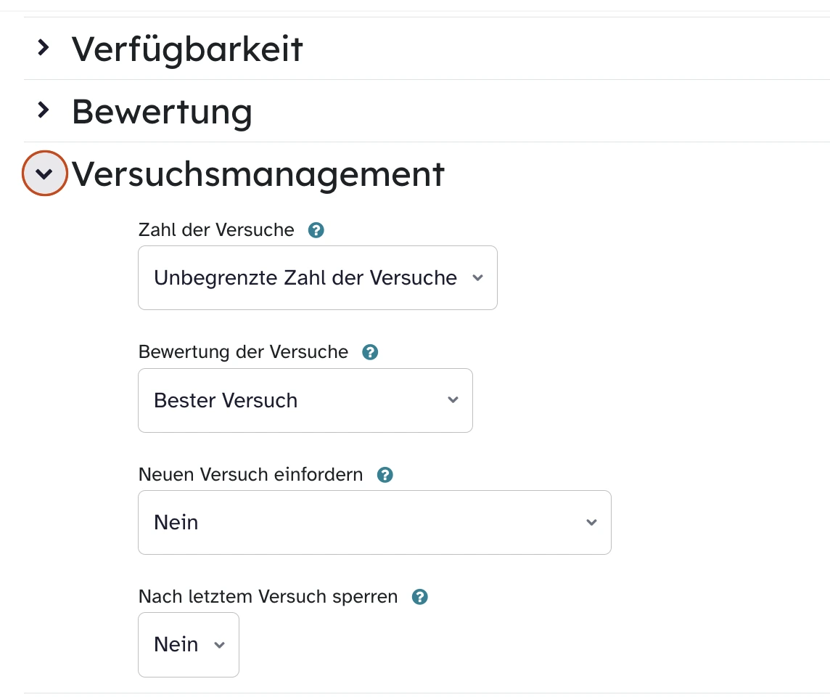The width and height of the screenshot is (830, 700).
Task: Open help for Zahl der Versuche
Action: coord(316,230)
